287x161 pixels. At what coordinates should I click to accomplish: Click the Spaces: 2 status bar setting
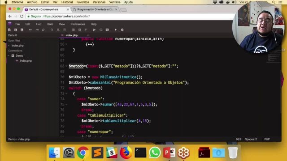(x=251, y=139)
